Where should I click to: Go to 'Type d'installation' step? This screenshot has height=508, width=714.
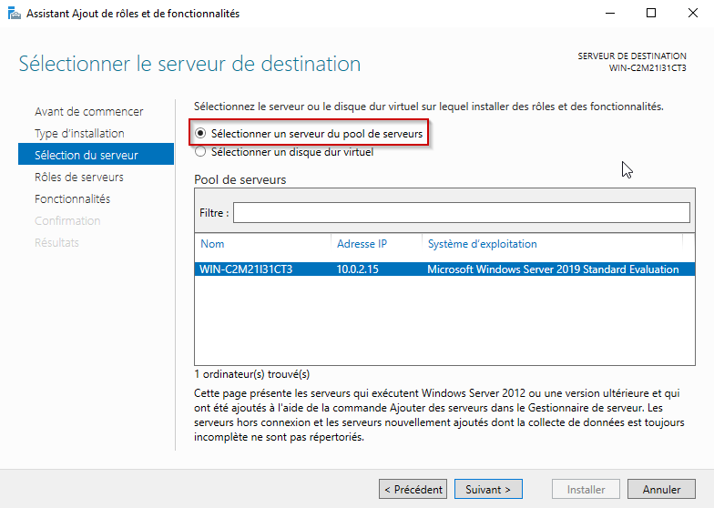click(79, 133)
